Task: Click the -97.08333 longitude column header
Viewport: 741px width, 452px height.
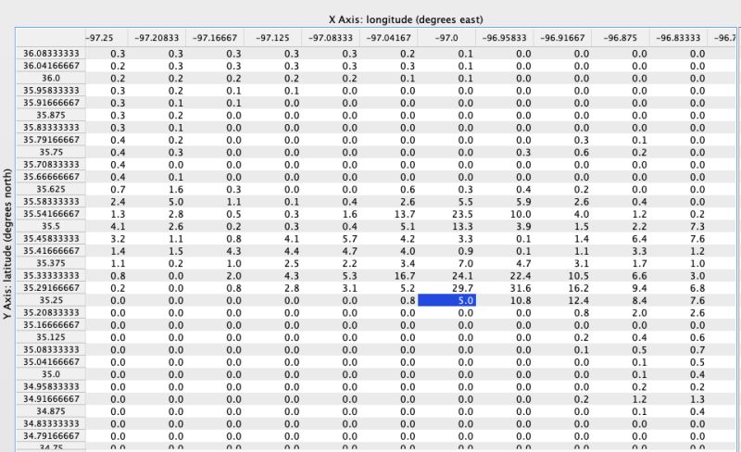Action: 331,38
